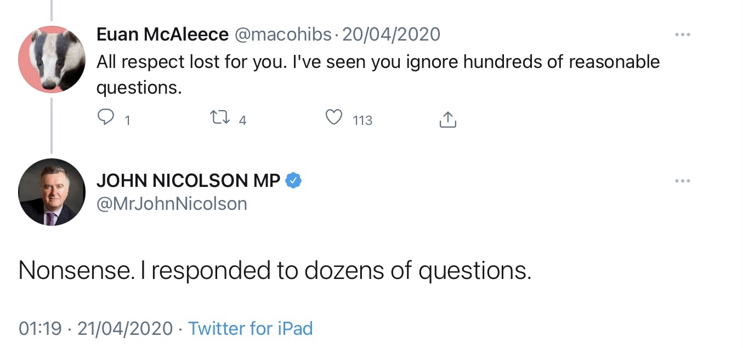The width and height of the screenshot is (743, 348).
Task: Click the retweet count of 4
Action: pyautogui.click(x=242, y=120)
